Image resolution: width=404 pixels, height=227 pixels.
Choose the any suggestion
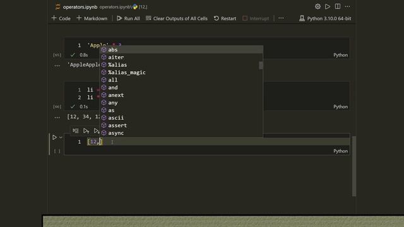pos(181,103)
